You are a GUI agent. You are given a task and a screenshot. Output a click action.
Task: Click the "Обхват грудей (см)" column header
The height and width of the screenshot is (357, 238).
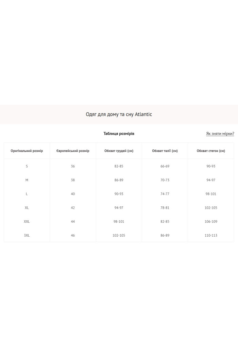click(119, 151)
